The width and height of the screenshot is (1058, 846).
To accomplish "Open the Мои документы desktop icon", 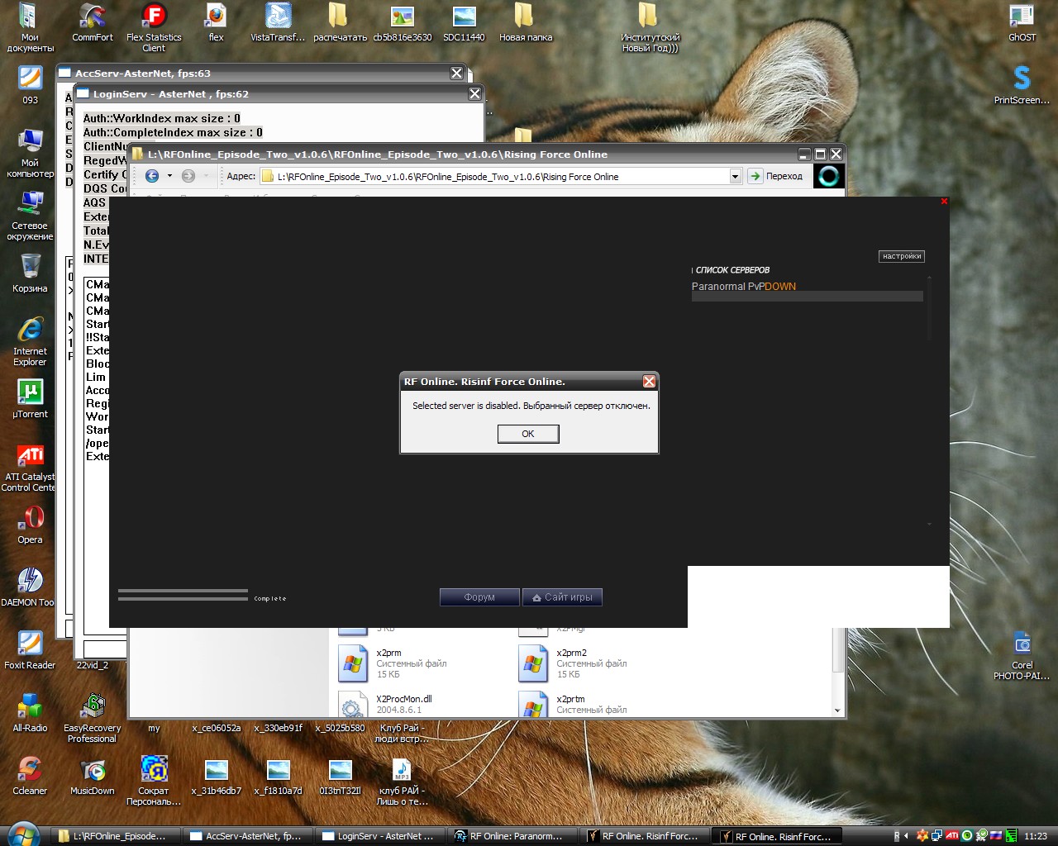I will (x=30, y=27).
